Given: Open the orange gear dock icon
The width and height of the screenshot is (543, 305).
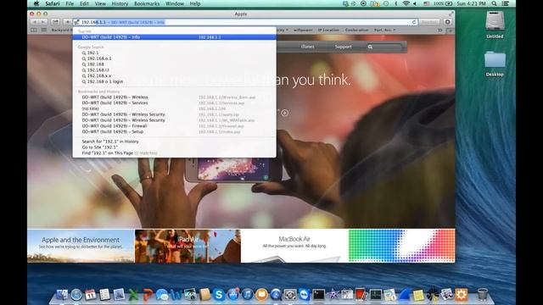Looking at the screenshot, I should coord(461,295).
